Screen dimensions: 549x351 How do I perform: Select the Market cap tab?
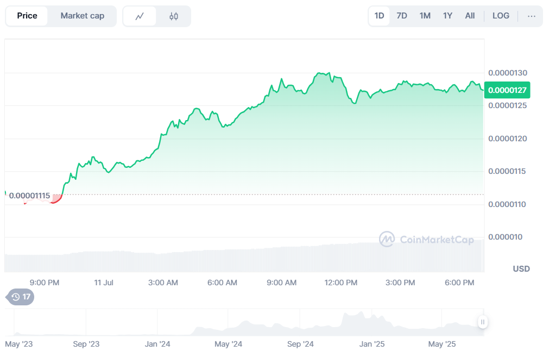pyautogui.click(x=82, y=16)
